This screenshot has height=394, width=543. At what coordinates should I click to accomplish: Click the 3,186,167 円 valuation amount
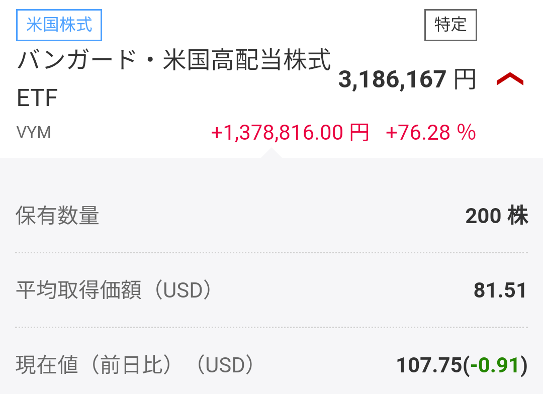(392, 79)
